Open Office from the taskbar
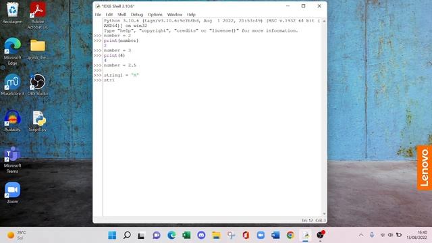The height and width of the screenshot is (243, 432). [246, 236]
